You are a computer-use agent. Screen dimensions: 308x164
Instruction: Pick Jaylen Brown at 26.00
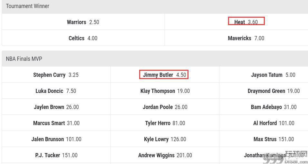pos(56,107)
